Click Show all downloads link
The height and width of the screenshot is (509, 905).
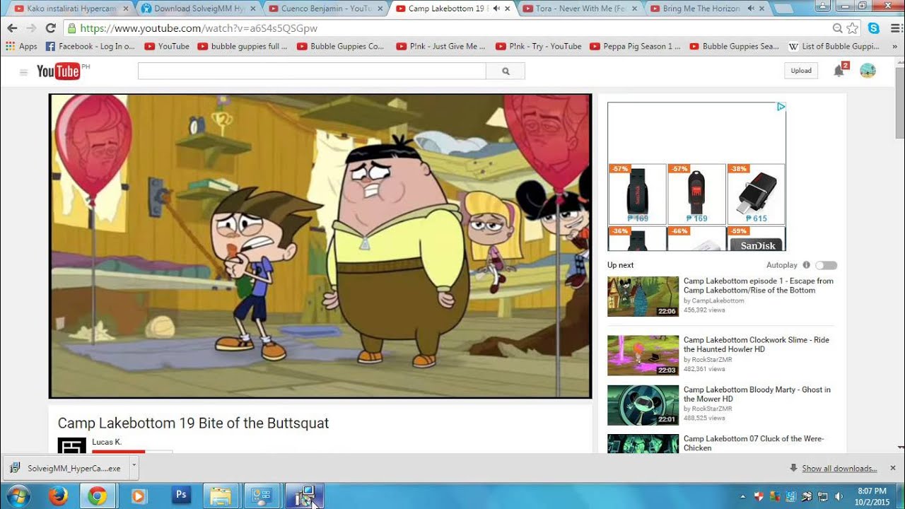[839, 468]
